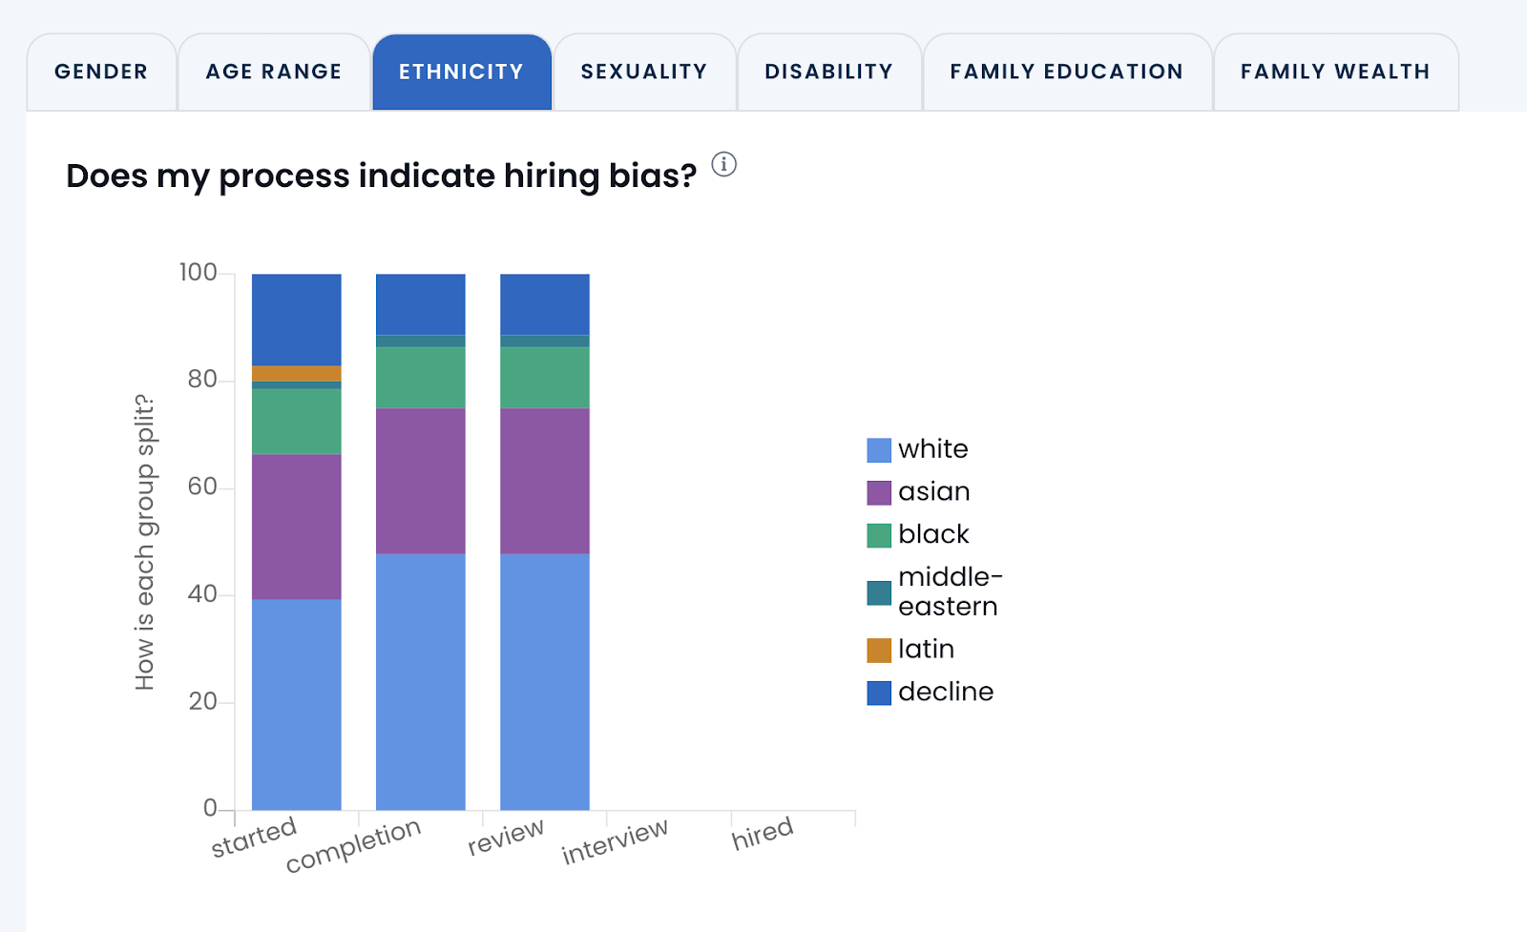The height and width of the screenshot is (932, 1527).
Task: Select the Ethnicity tab
Action: [x=461, y=72]
